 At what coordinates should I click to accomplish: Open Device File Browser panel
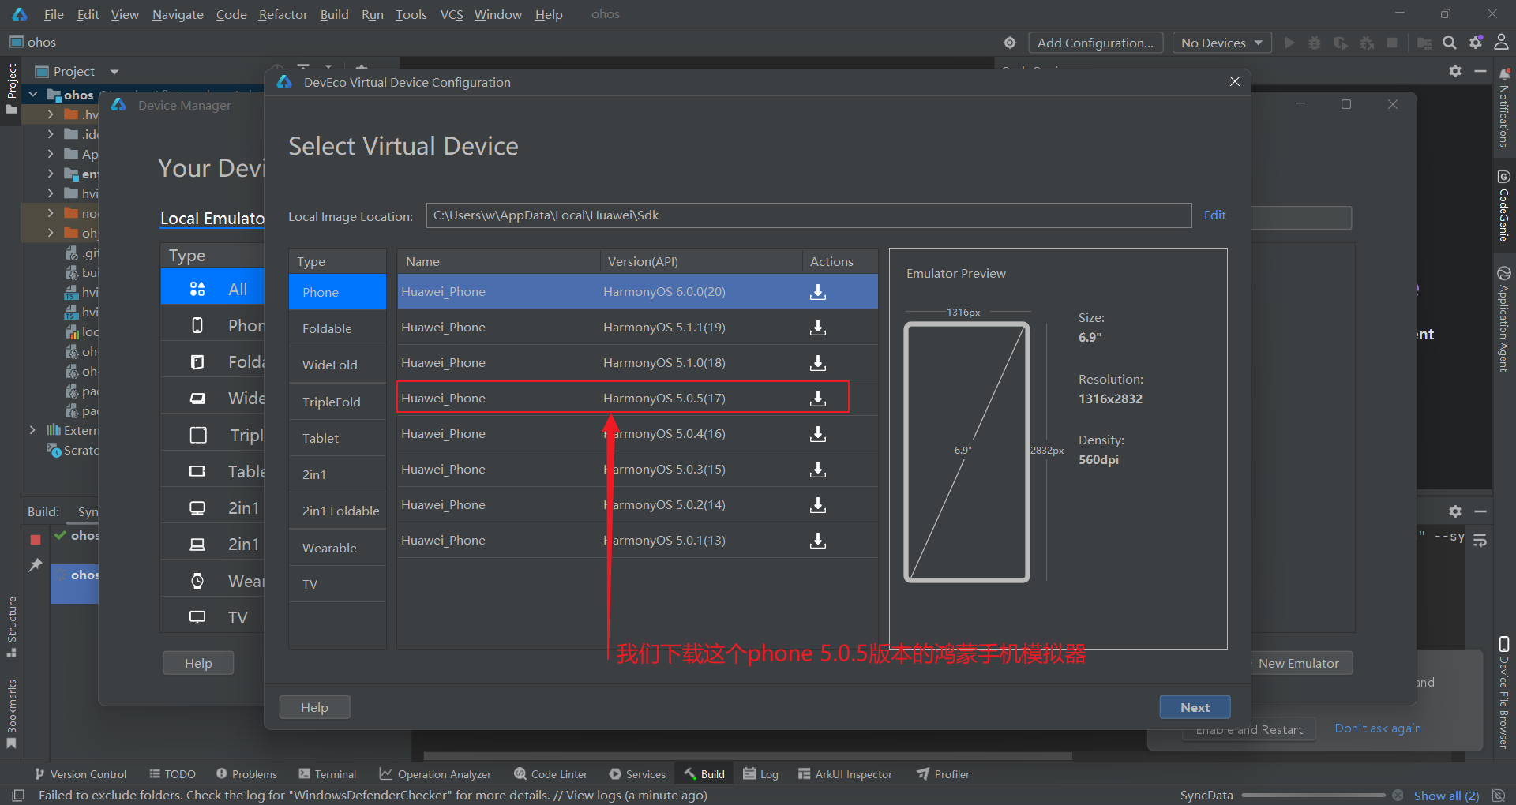pyautogui.click(x=1504, y=692)
